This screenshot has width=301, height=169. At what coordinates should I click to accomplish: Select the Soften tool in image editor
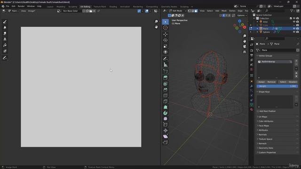point(5,28)
